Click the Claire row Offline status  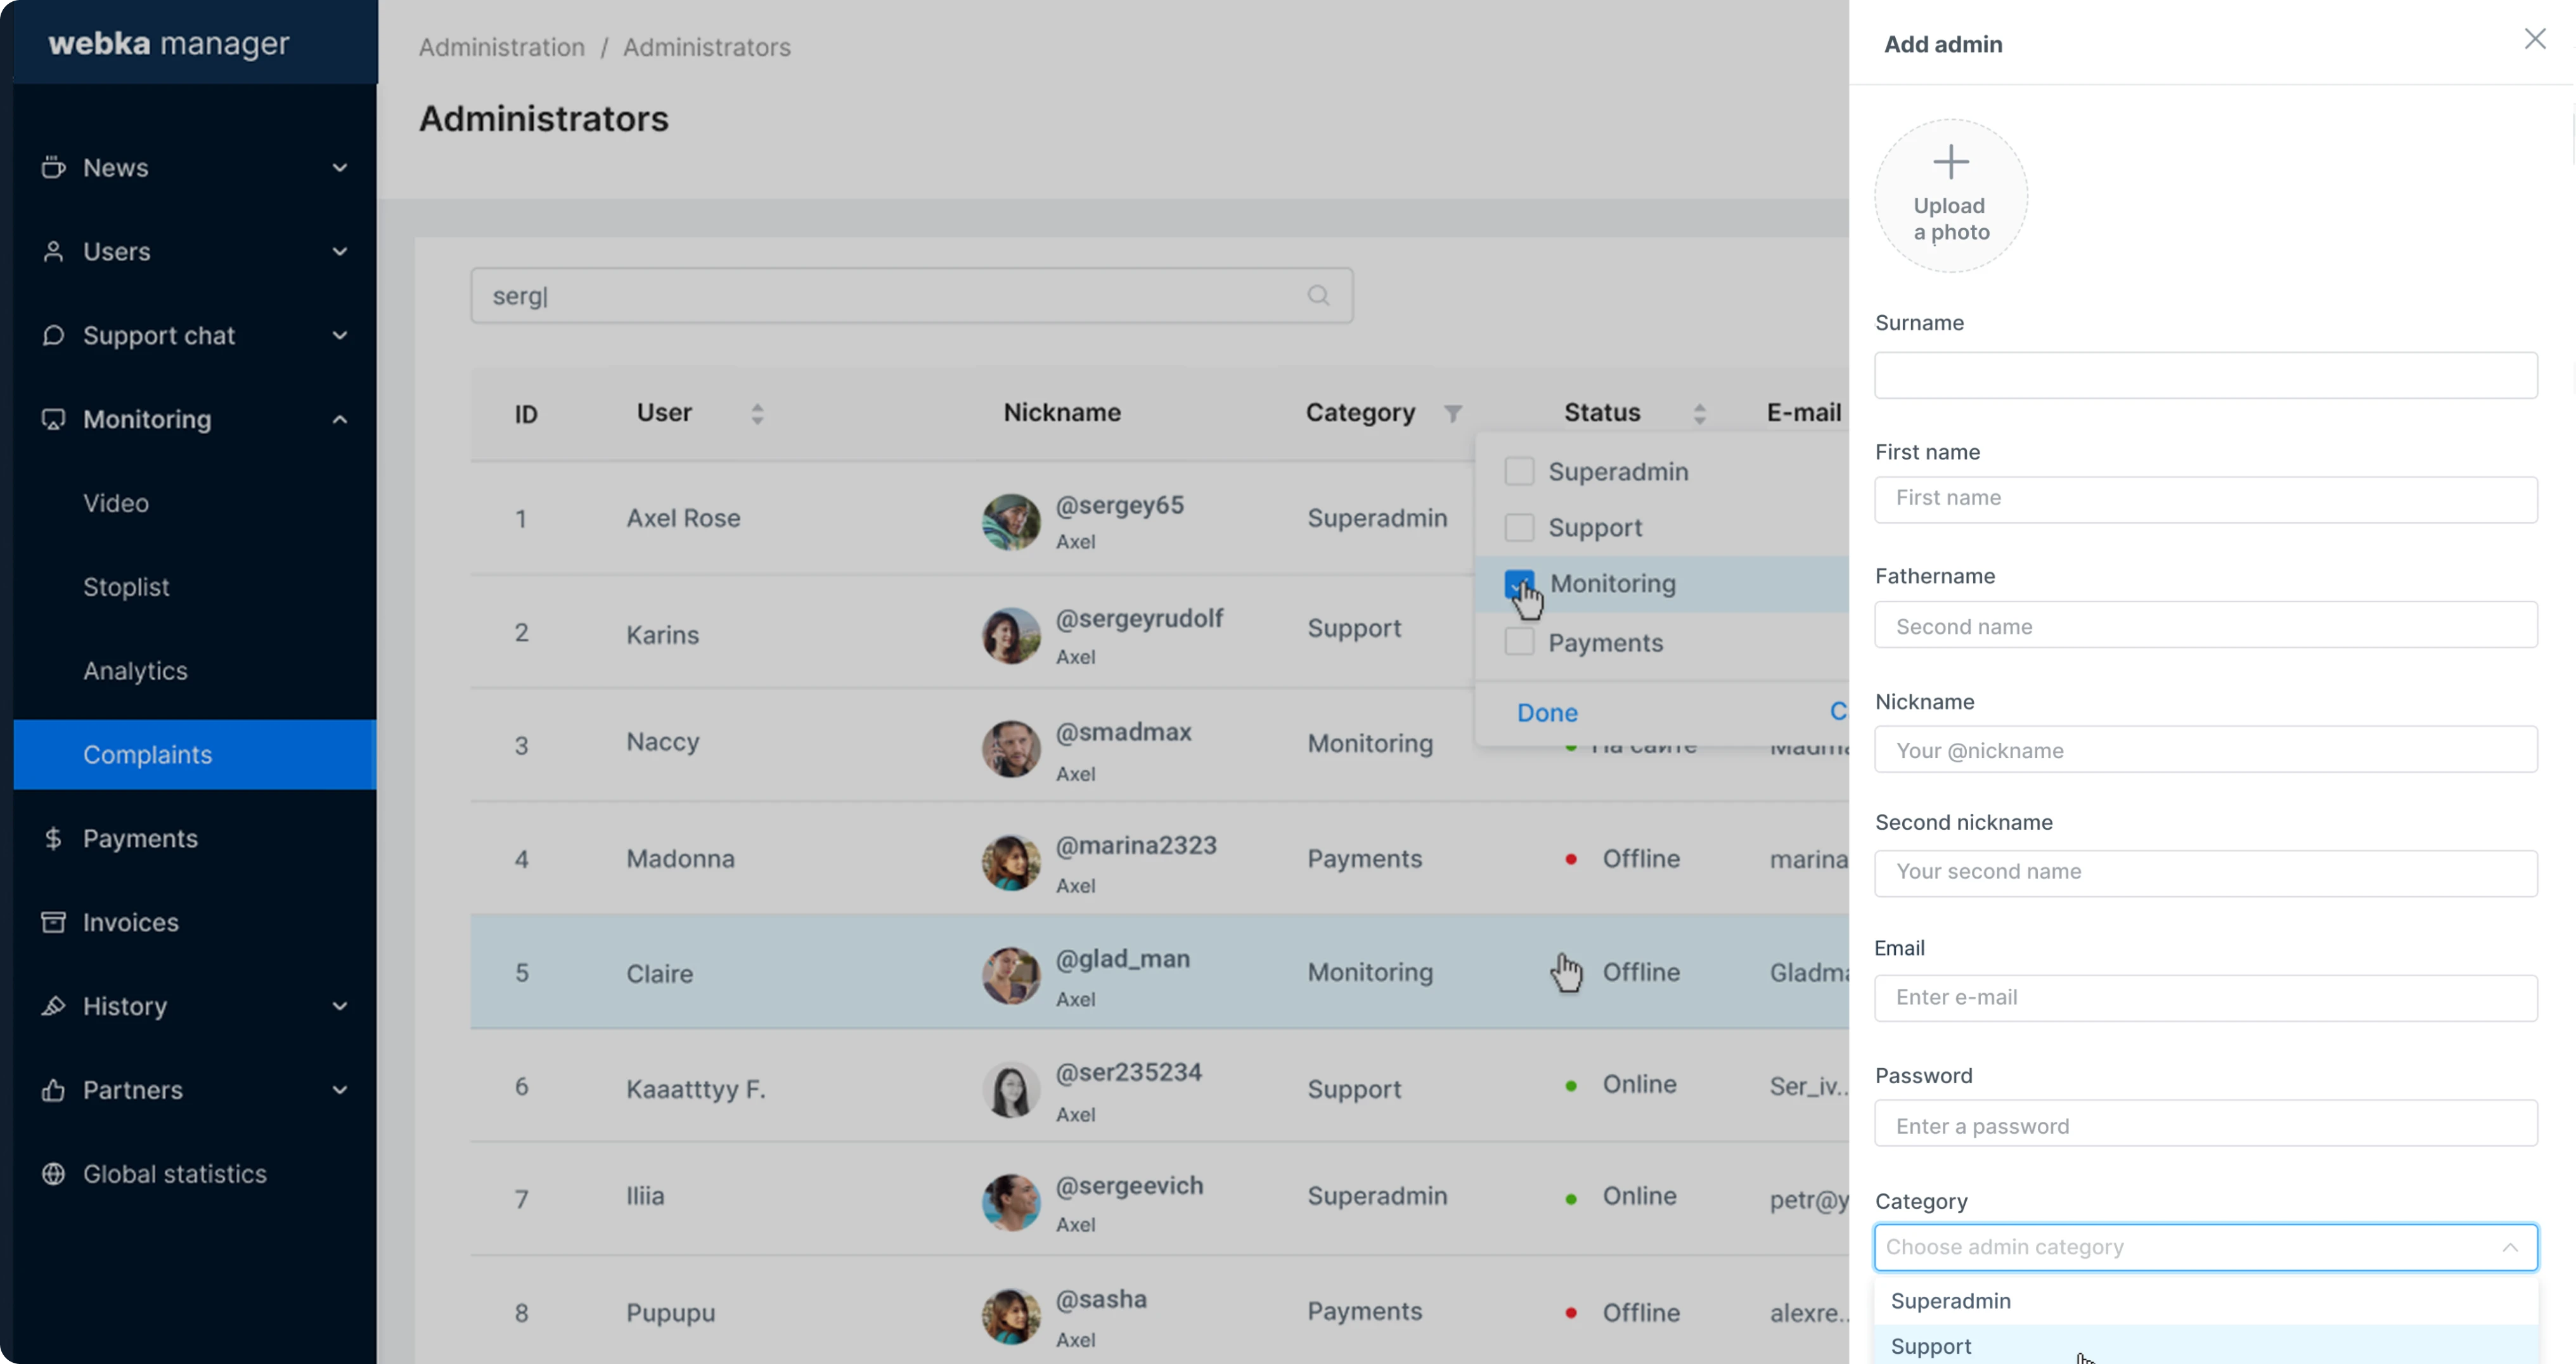1640,972
